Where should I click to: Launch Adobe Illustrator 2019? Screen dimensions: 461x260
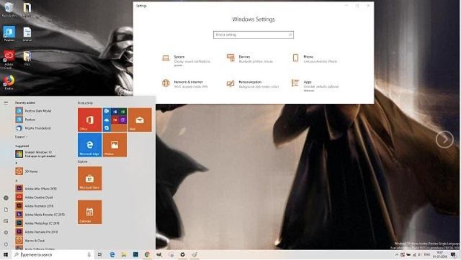[x=35, y=206]
